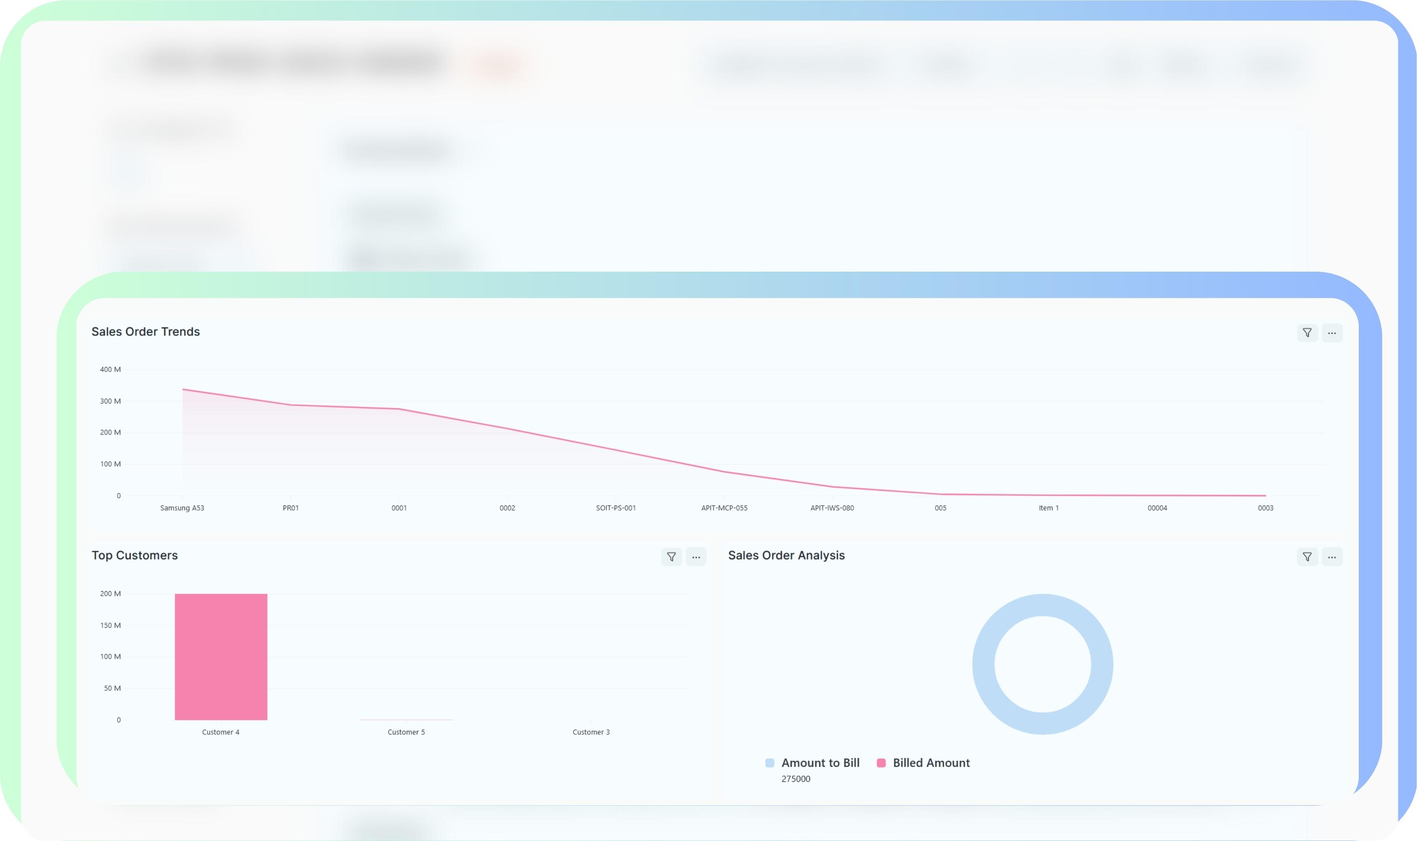The height and width of the screenshot is (841, 1418).
Task: Select the Customer 5 axis label
Action: tap(406, 732)
